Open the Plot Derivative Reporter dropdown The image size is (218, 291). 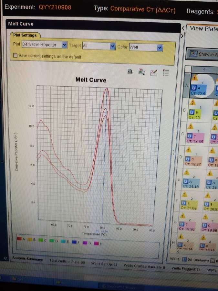pyautogui.click(x=64, y=45)
